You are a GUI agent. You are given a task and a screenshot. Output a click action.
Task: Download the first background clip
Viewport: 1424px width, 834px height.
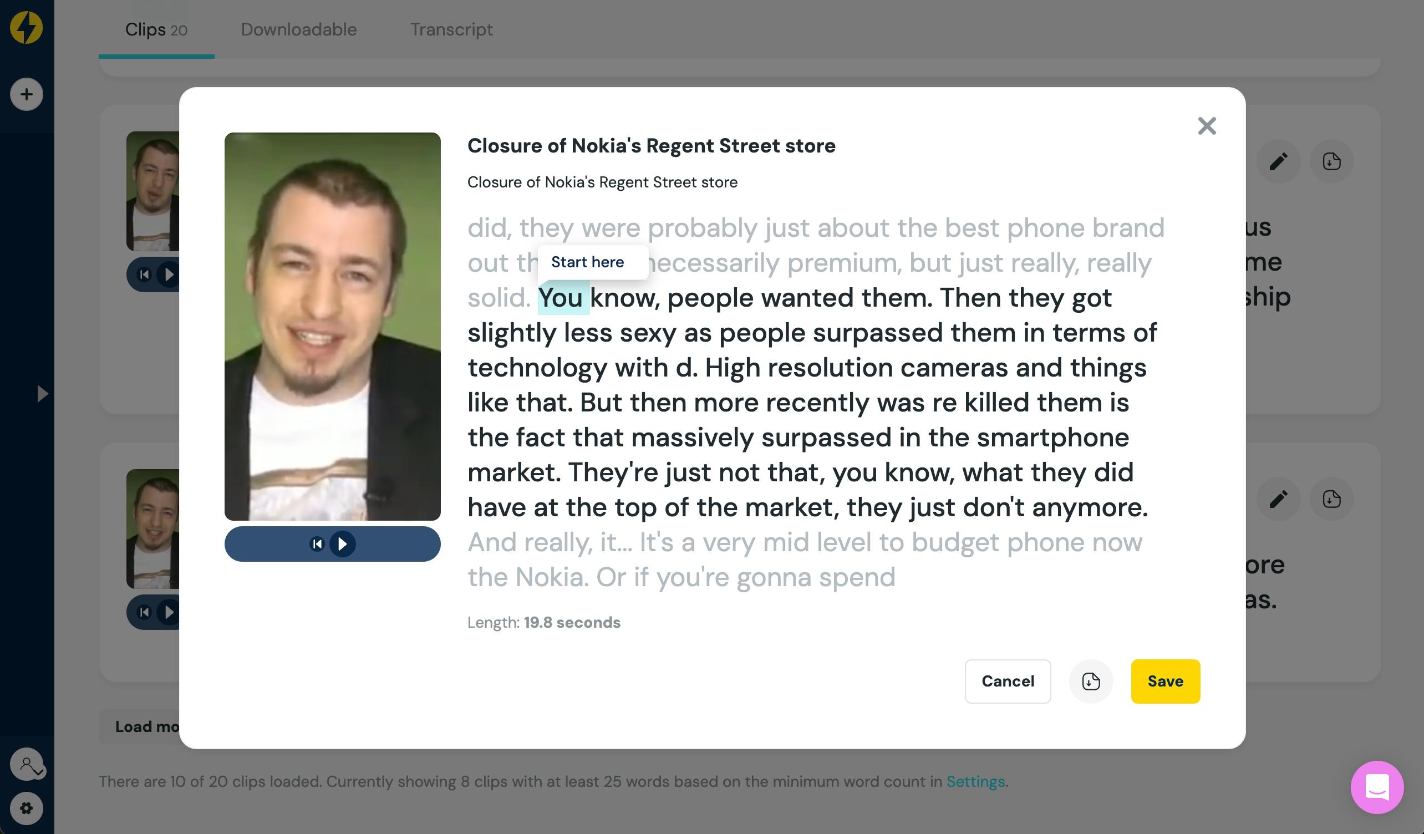[x=1331, y=161]
